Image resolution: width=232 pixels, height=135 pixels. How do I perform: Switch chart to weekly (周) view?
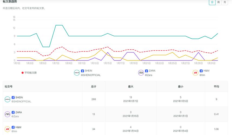click(x=218, y=2)
